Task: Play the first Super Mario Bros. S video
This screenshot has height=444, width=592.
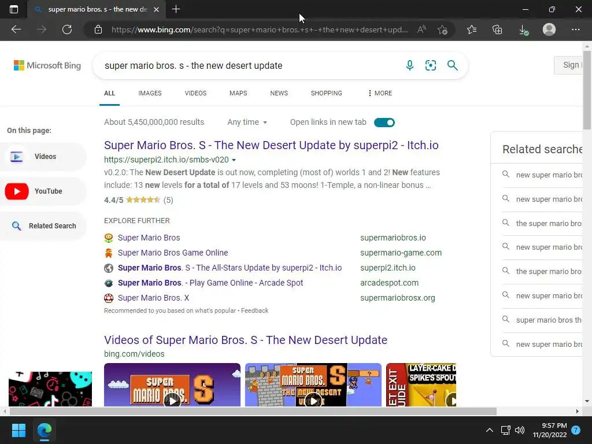Action: [x=172, y=384]
